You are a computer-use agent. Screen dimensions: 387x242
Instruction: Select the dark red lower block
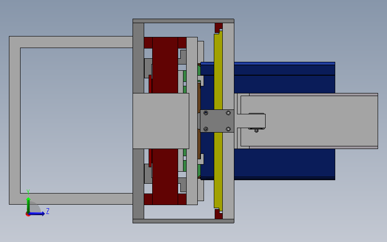[165, 177]
